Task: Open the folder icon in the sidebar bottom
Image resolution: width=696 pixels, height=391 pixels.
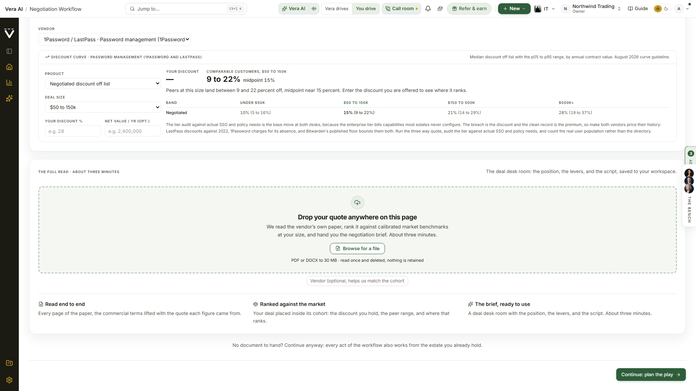Action: 9,363
